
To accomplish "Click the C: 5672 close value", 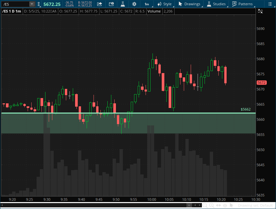I will coord(126,11).
